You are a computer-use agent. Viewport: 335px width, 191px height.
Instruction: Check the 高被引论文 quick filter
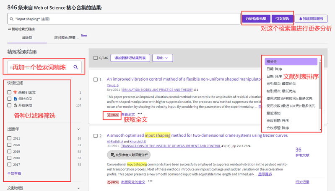[9, 92]
